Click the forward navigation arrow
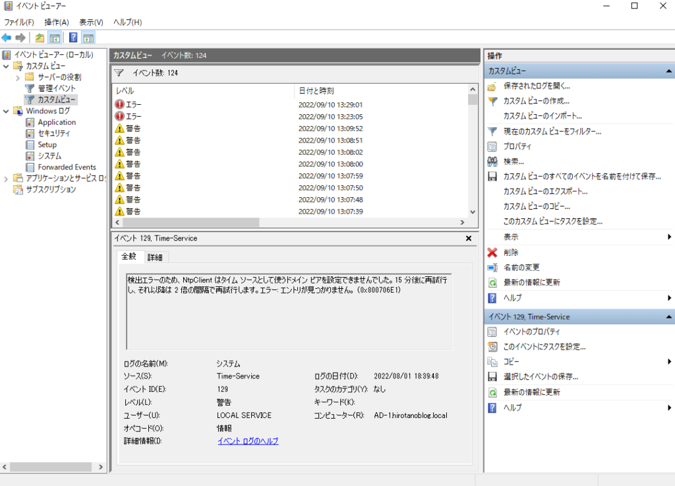Viewport: 675px width, 486px height. click(x=20, y=38)
